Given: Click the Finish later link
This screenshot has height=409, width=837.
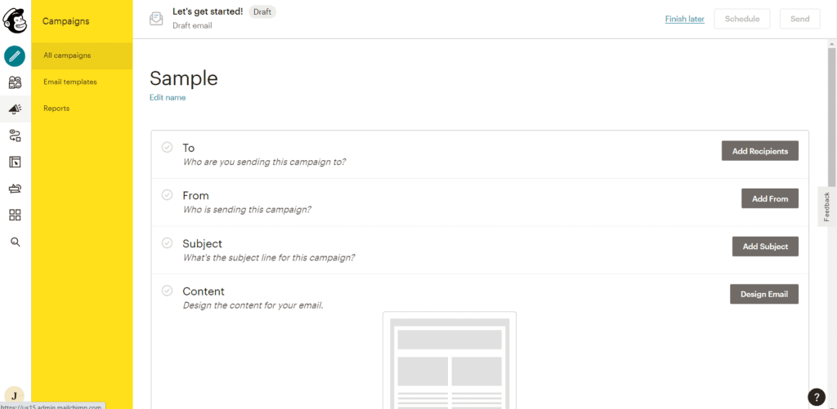Looking at the screenshot, I should (x=684, y=20).
